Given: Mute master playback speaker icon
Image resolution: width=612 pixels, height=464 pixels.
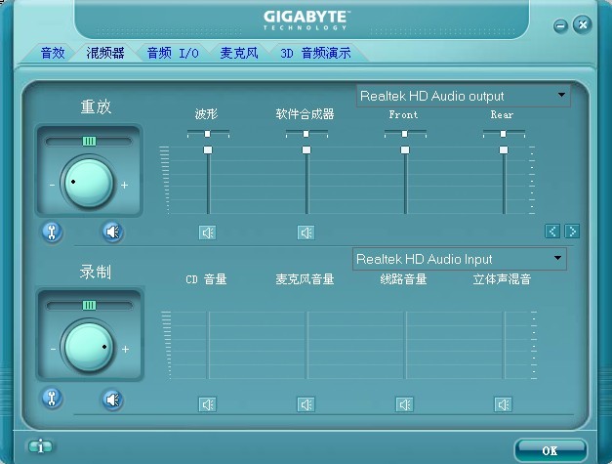Looking at the screenshot, I should tap(113, 232).
